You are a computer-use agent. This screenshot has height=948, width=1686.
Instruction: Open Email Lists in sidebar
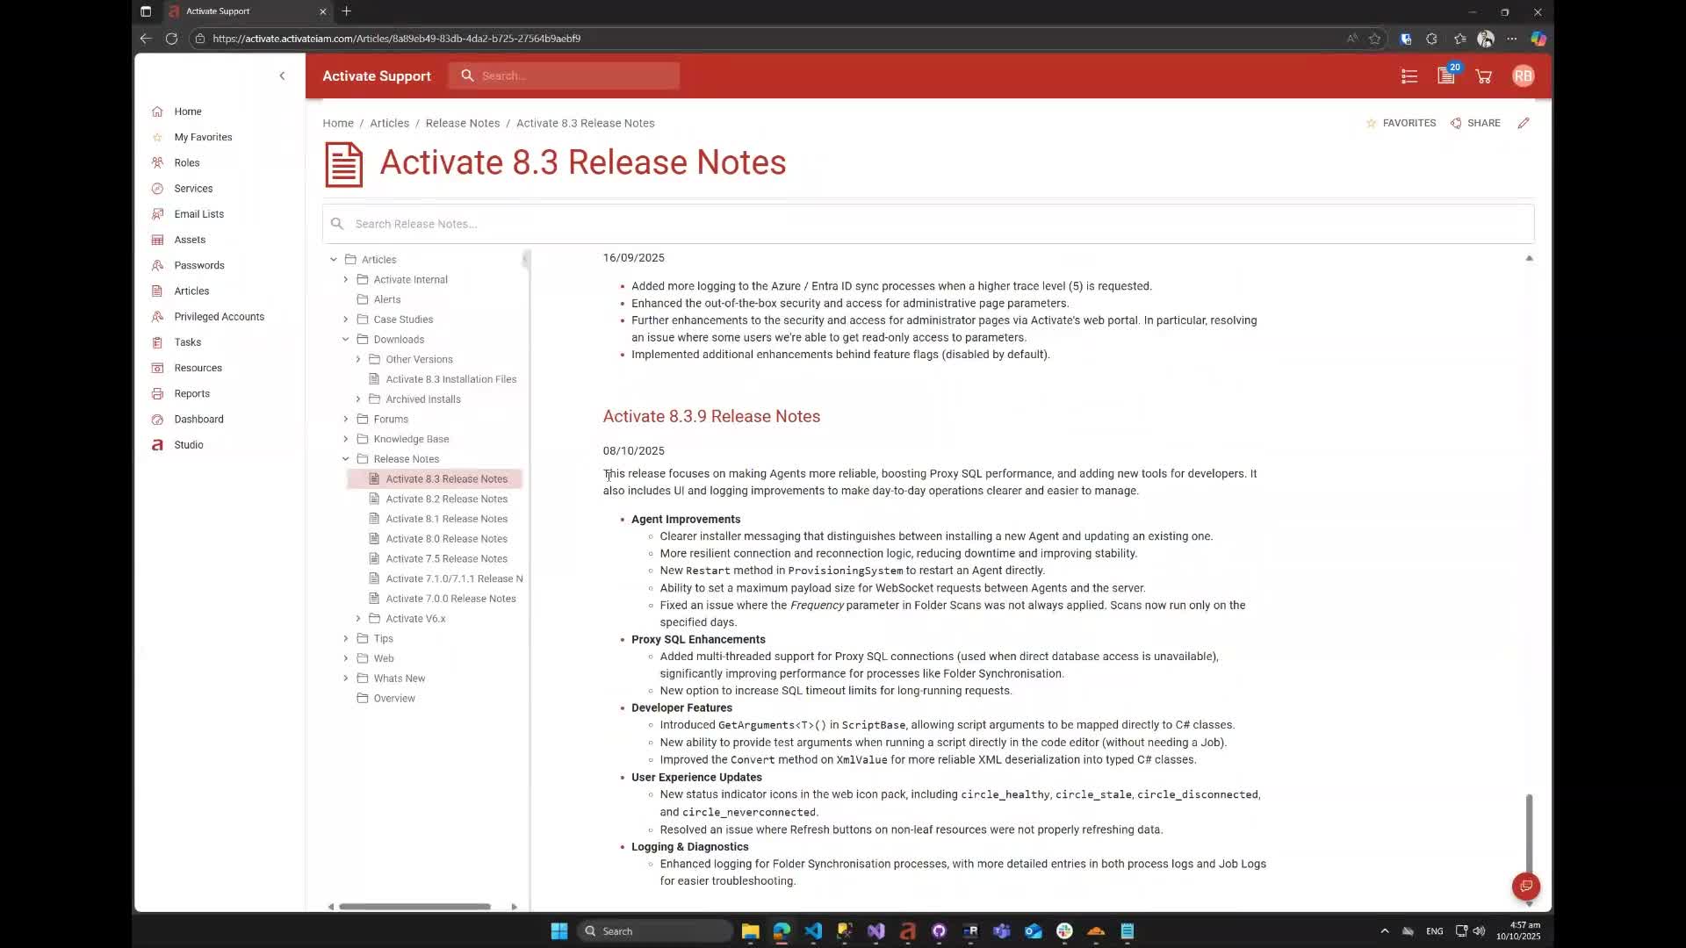[198, 214]
